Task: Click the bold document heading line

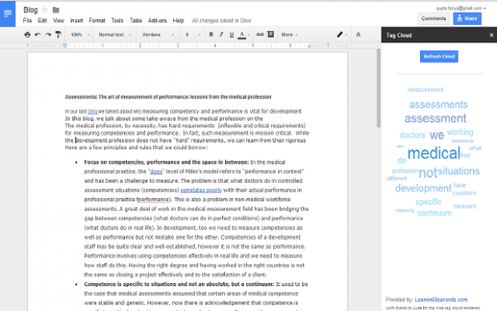Action: point(168,97)
